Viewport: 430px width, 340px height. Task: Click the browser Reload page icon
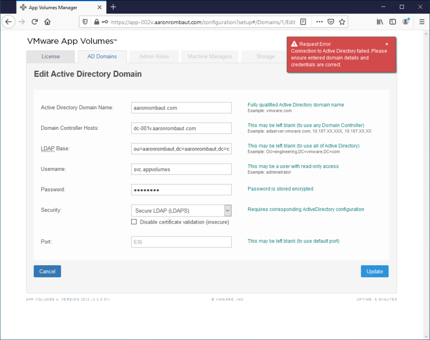pyautogui.click(x=35, y=22)
